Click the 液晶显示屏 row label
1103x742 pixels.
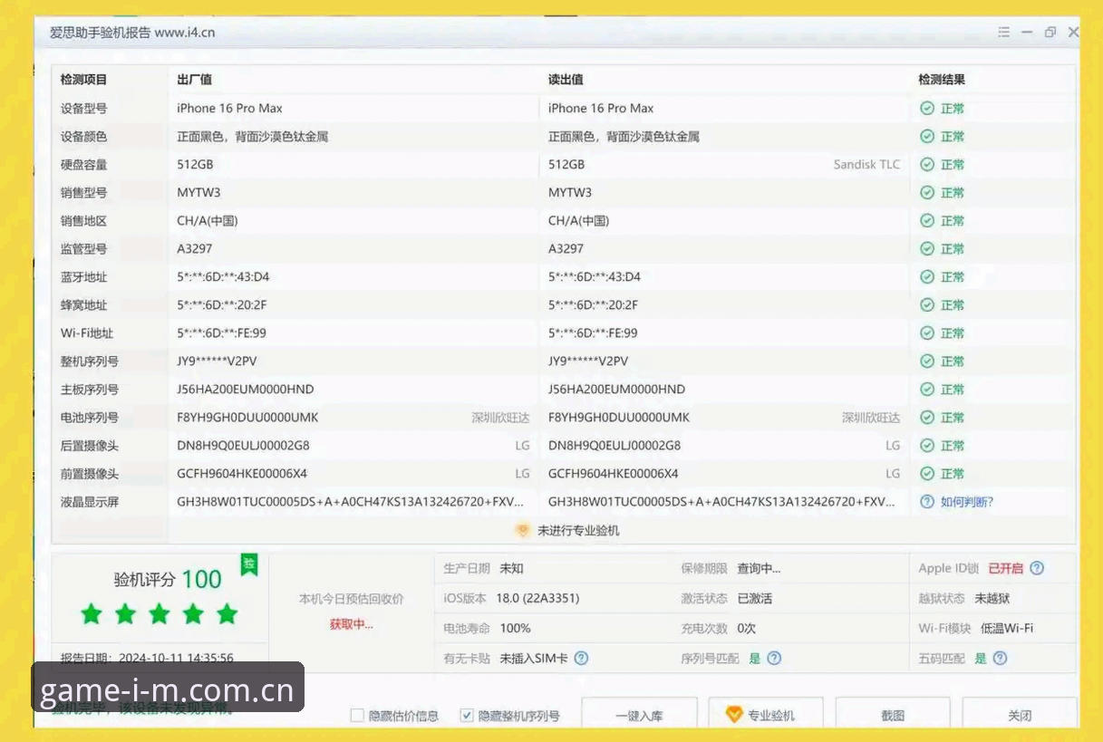pos(90,501)
